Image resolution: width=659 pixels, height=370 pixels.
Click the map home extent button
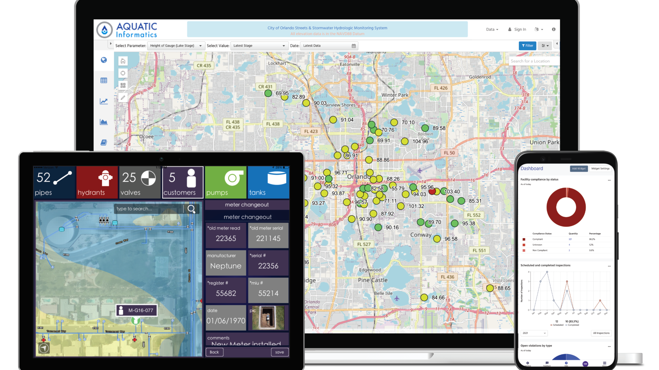point(123,61)
